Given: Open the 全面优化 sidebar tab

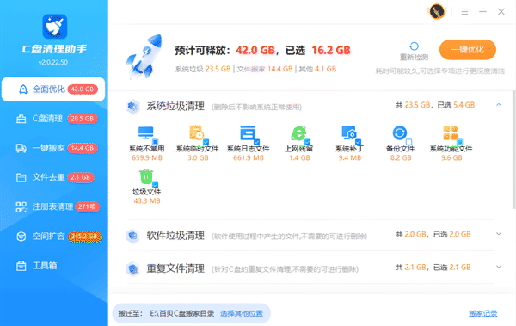Looking at the screenshot, I should point(53,89).
